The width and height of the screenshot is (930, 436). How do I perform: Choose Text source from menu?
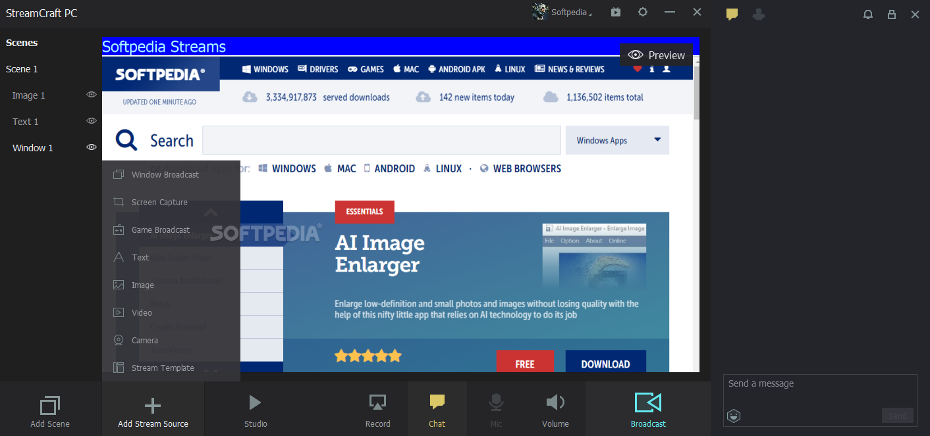(171, 257)
